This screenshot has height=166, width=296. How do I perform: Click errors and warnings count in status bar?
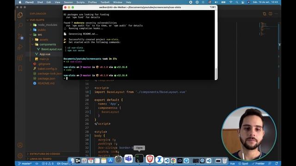pyautogui.click(x=48, y=164)
